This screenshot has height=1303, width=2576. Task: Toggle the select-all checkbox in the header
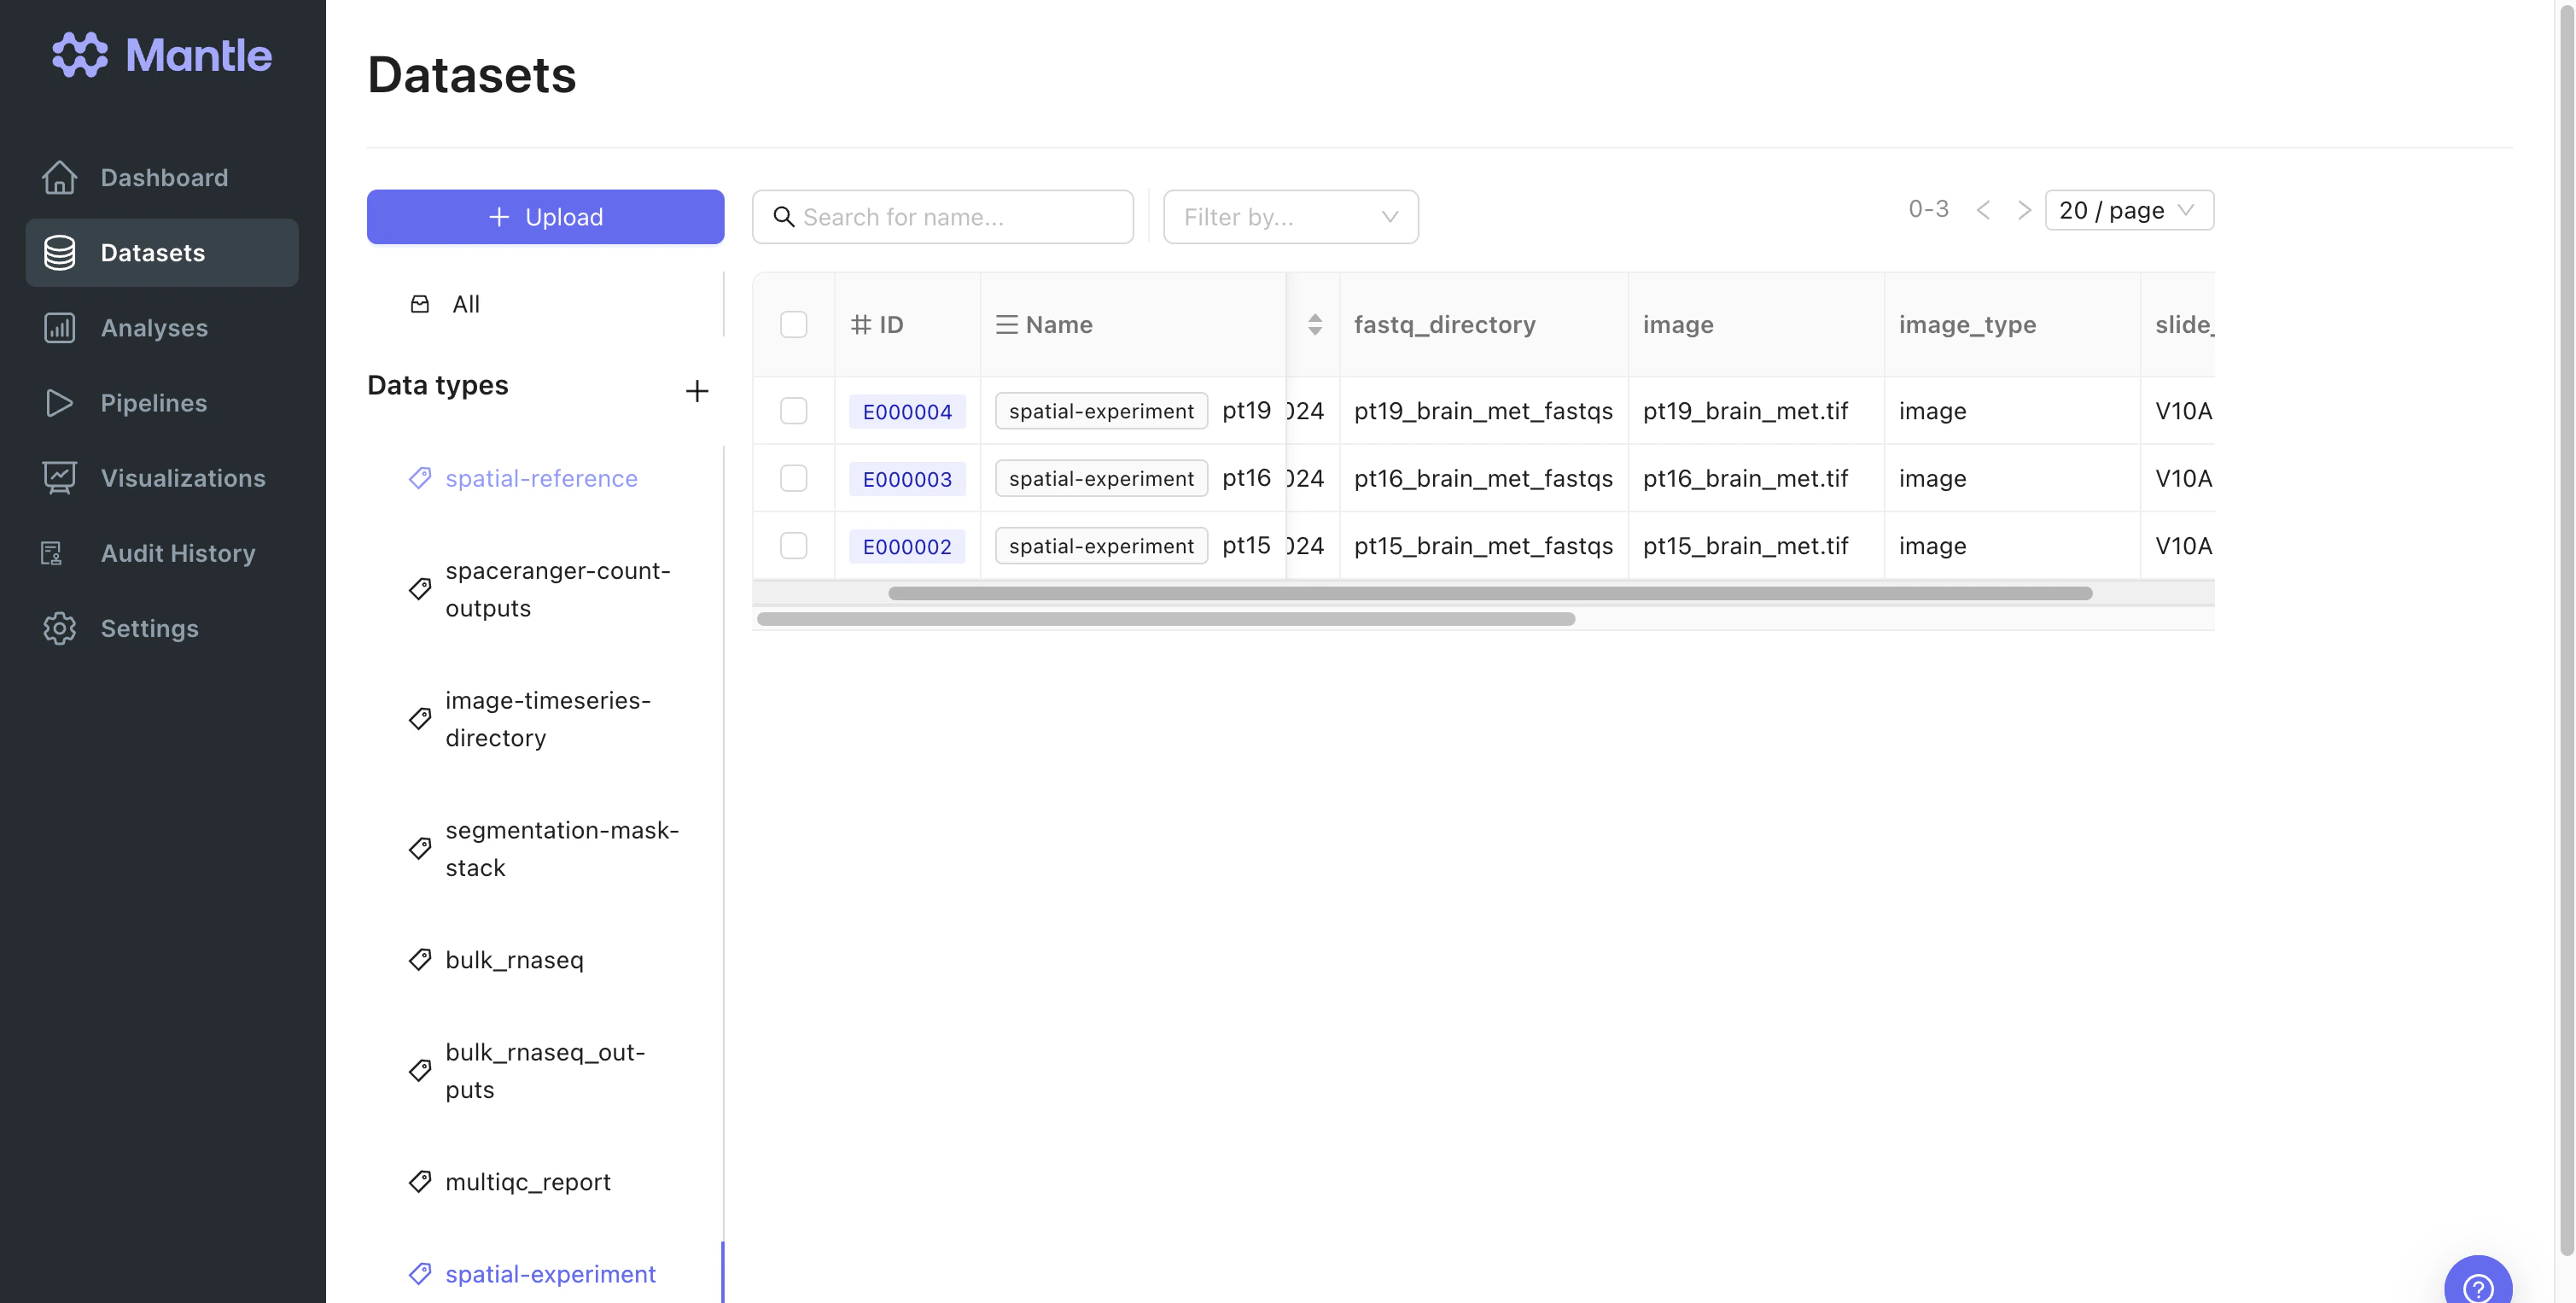(x=793, y=324)
